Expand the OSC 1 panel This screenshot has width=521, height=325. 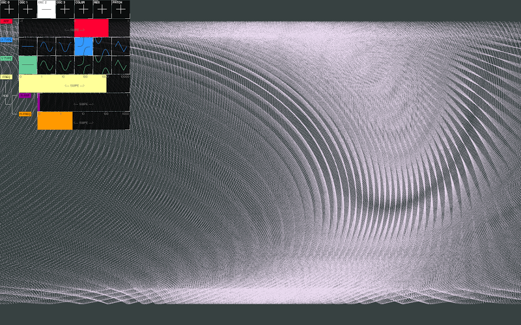(x=28, y=9)
